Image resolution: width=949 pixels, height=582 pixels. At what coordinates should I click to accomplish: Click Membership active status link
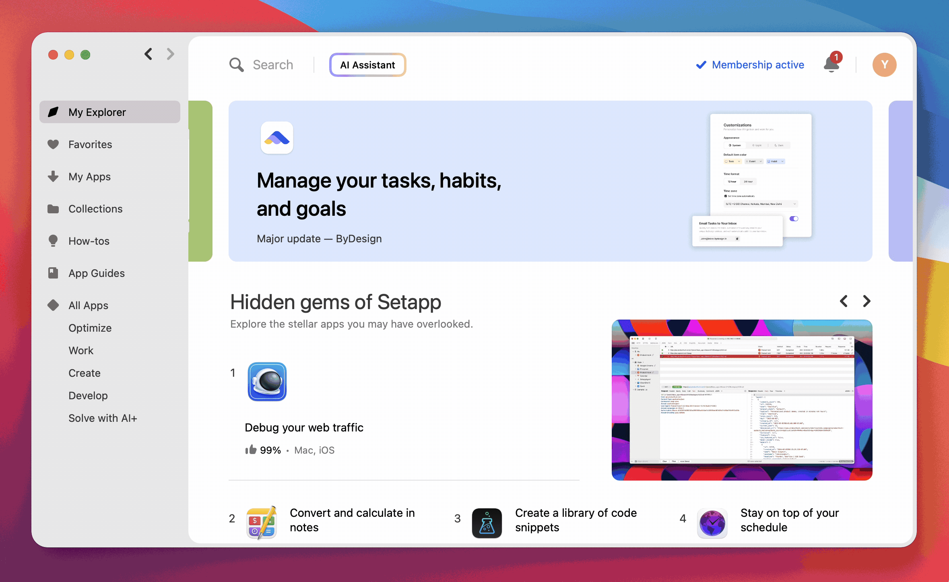750,65
